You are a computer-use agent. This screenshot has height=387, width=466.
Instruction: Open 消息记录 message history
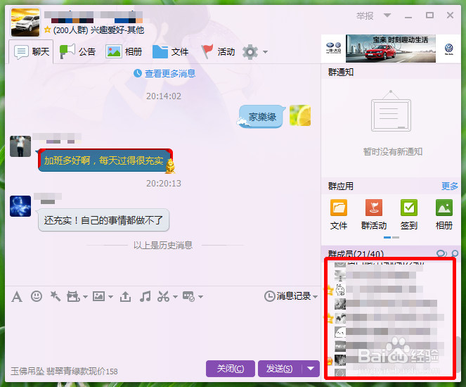tap(289, 296)
